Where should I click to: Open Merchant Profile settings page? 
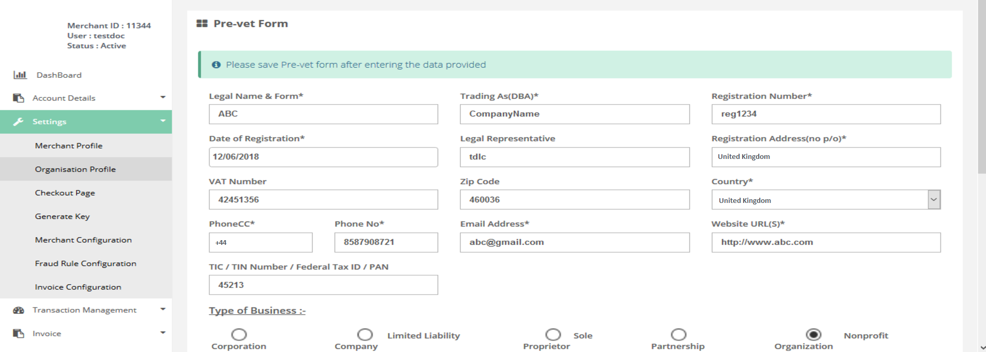tap(69, 146)
